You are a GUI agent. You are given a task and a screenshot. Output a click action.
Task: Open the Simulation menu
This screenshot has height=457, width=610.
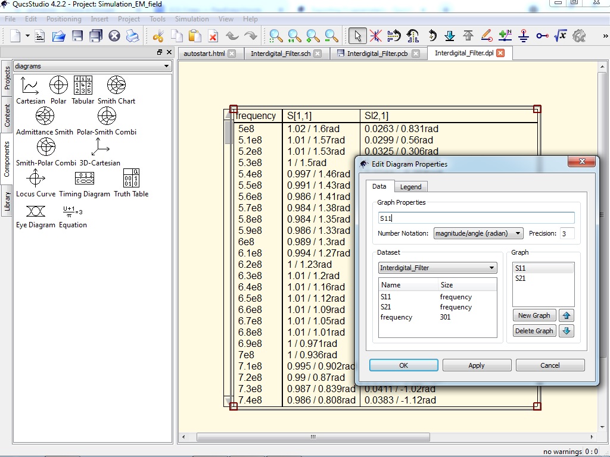(192, 18)
